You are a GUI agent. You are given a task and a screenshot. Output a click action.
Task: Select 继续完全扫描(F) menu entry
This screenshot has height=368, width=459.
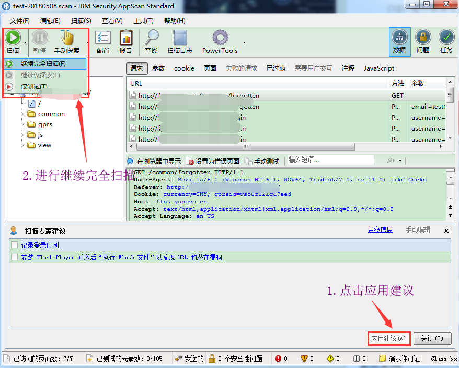click(45, 64)
